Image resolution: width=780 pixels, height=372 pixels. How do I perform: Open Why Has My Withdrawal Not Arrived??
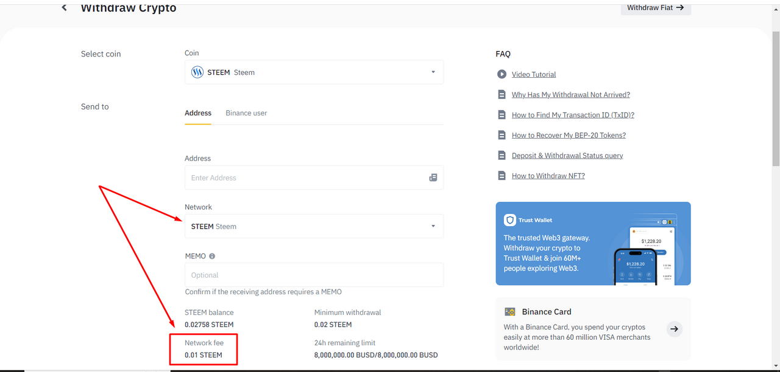[571, 95]
